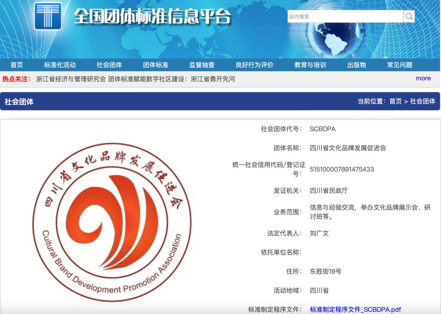Viewport: 441px width, 314px height.
Task: Click 社会团体 in the breadcrumb path
Action: [x=423, y=101]
